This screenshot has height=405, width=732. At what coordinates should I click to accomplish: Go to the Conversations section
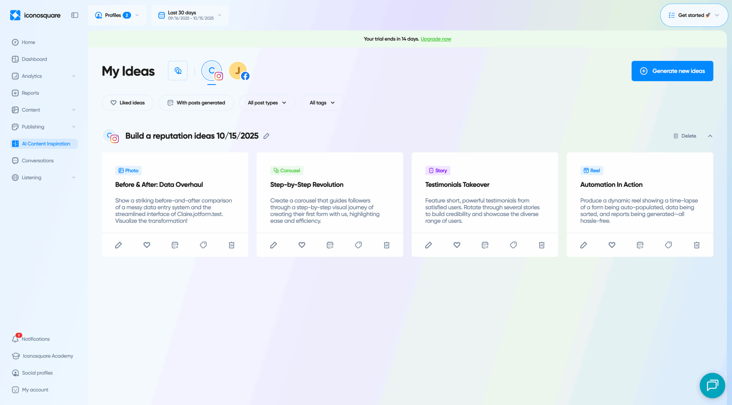coord(38,160)
